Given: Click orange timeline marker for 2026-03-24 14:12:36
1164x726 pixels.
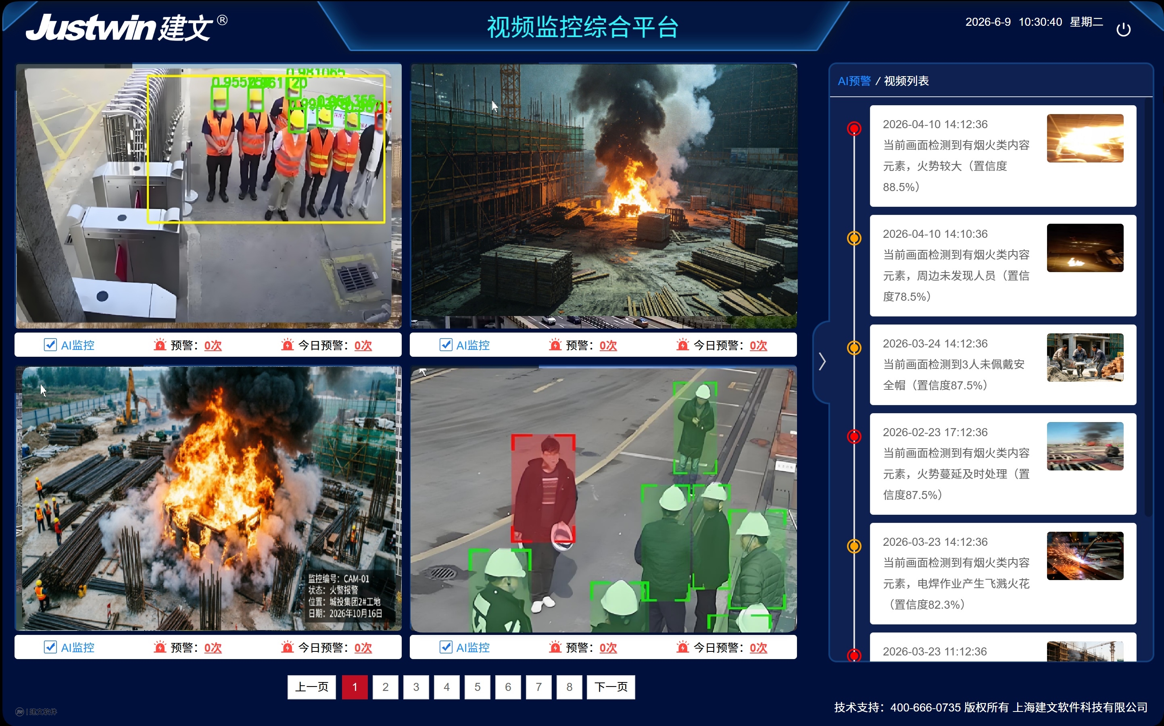Looking at the screenshot, I should click(x=854, y=347).
